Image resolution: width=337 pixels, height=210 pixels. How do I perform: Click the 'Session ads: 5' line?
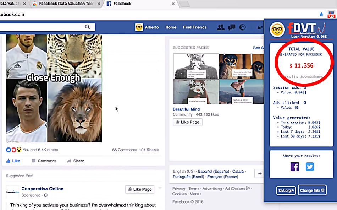pos(289,87)
